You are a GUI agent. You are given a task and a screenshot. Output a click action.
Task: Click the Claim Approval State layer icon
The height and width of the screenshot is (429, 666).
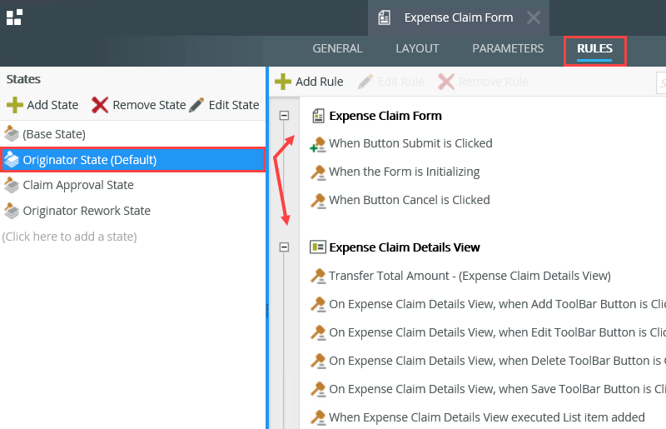pyautogui.click(x=12, y=186)
